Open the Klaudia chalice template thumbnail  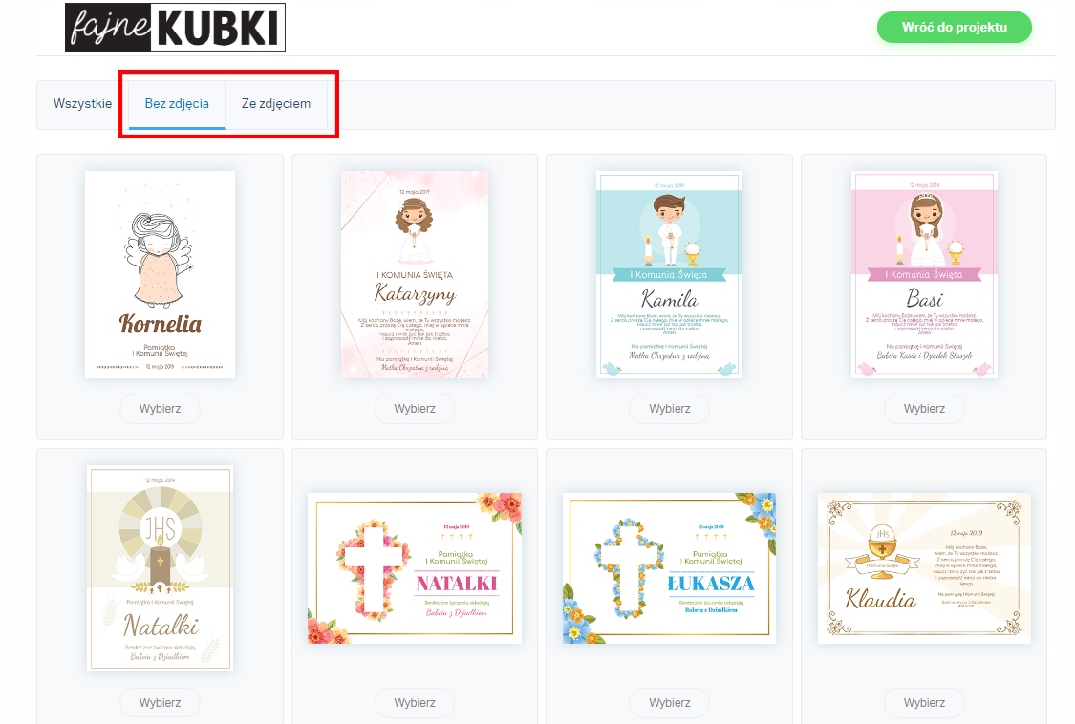point(924,568)
